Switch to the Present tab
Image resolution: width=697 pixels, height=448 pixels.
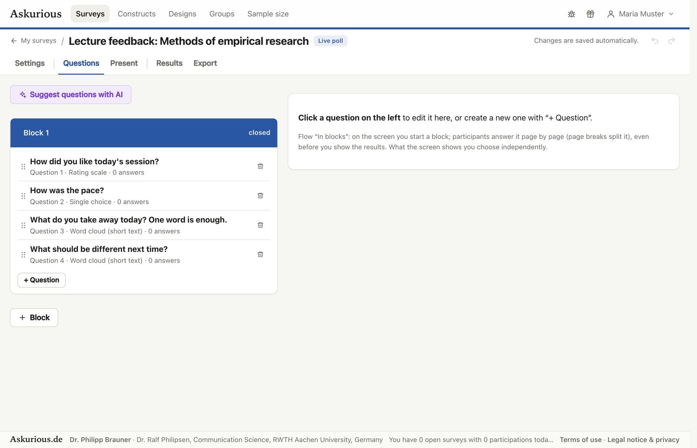point(124,63)
